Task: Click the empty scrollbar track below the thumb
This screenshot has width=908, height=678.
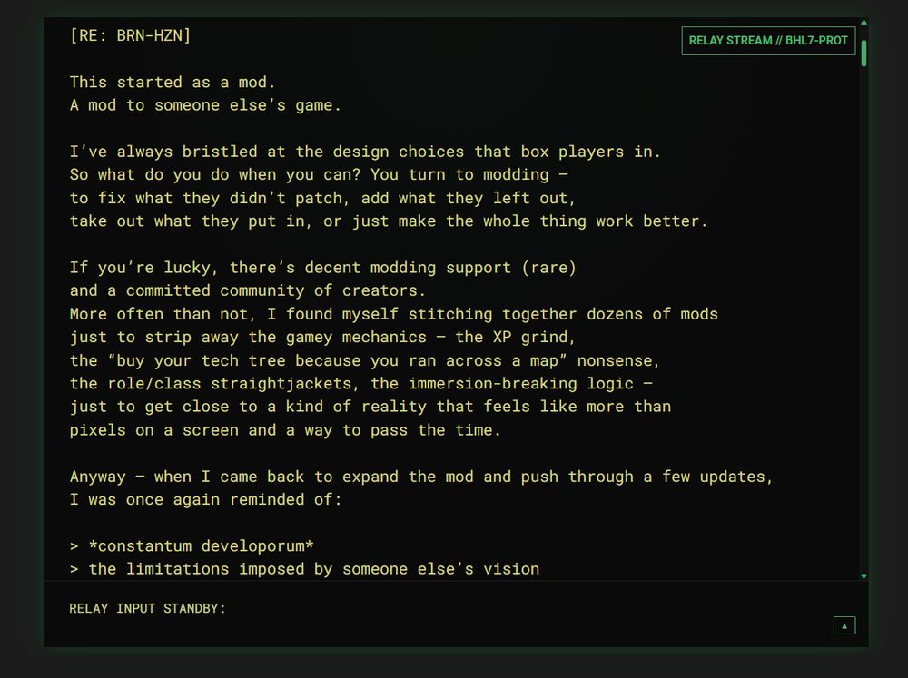Action: click(x=864, y=319)
